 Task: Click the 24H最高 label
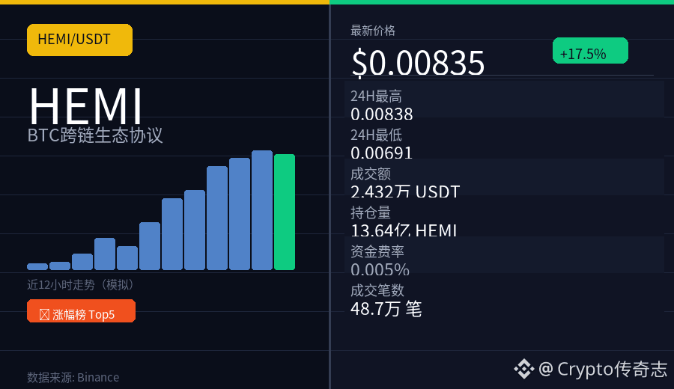[x=376, y=97]
